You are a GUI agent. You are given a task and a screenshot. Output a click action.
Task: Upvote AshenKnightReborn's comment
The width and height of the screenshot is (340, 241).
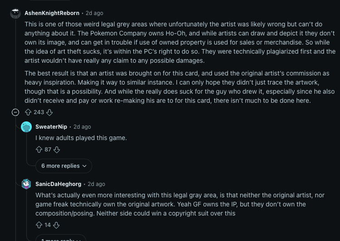point(28,112)
